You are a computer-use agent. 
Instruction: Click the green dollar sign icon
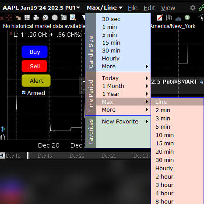coord(187,18)
